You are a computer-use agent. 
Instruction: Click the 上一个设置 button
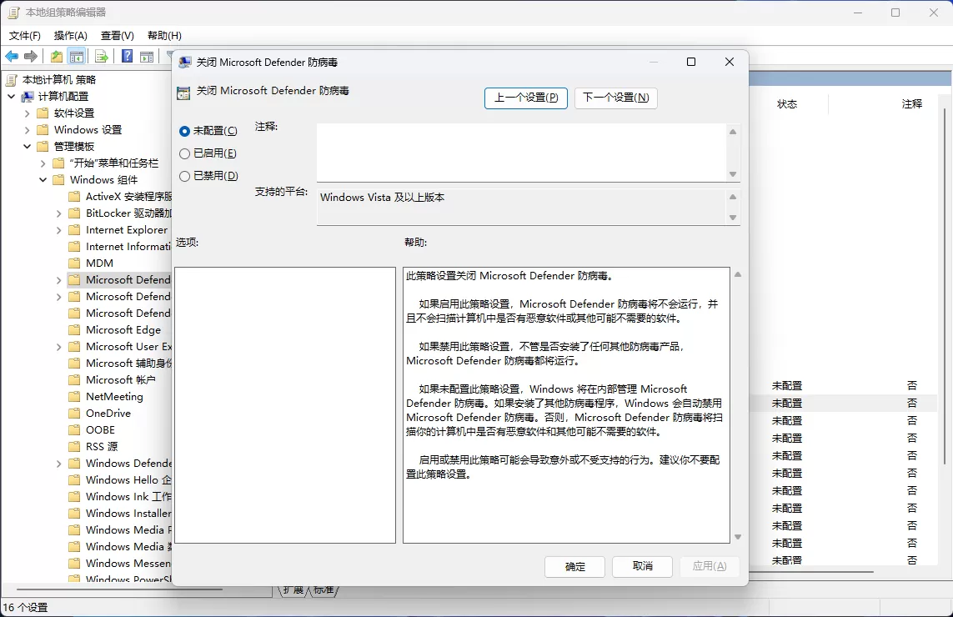pos(526,98)
